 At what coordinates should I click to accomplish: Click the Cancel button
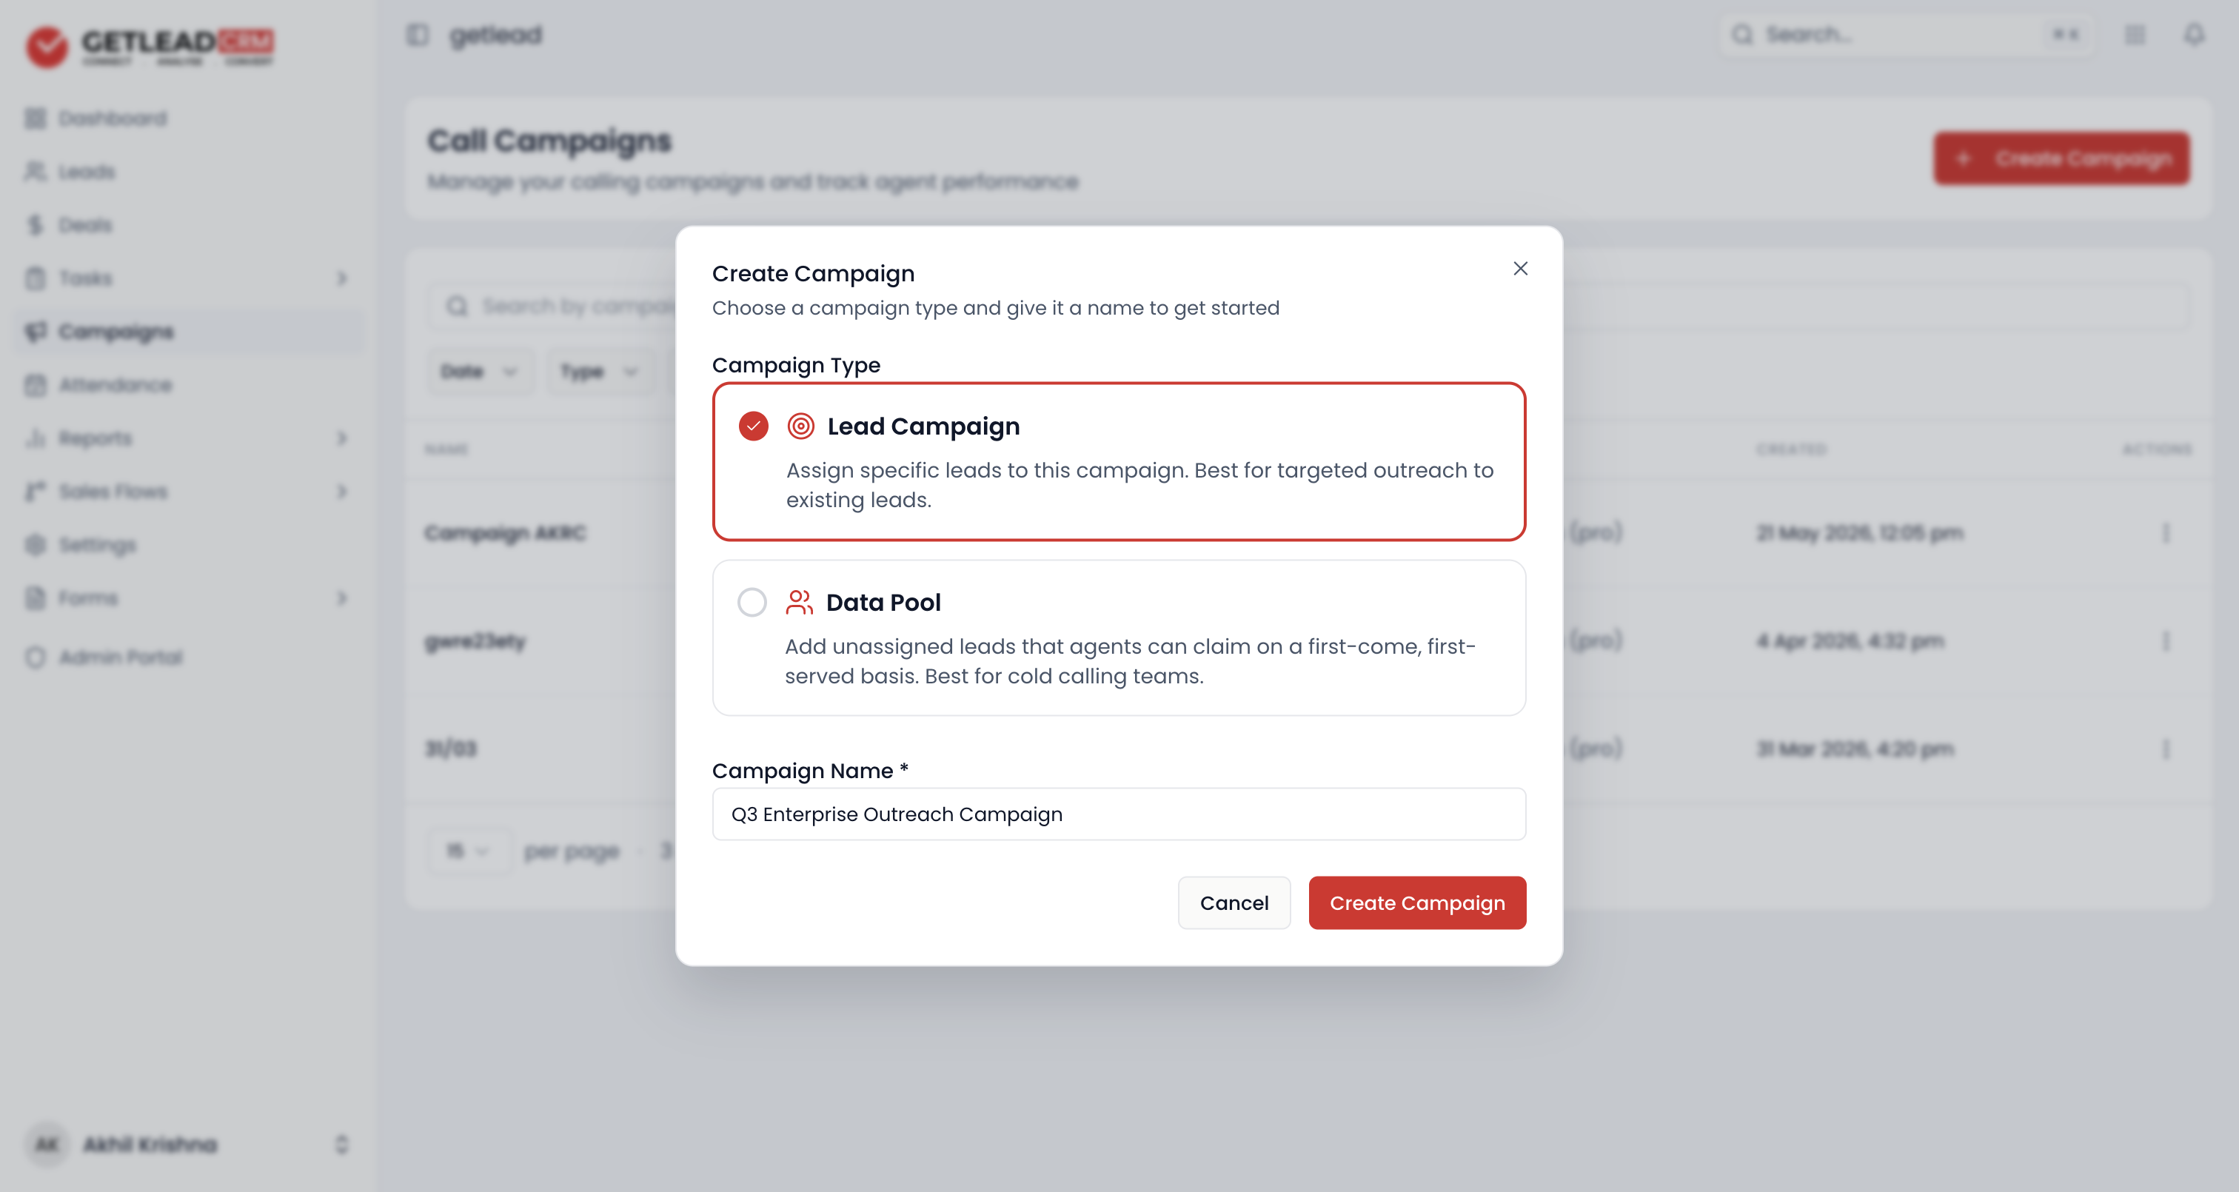pos(1234,903)
